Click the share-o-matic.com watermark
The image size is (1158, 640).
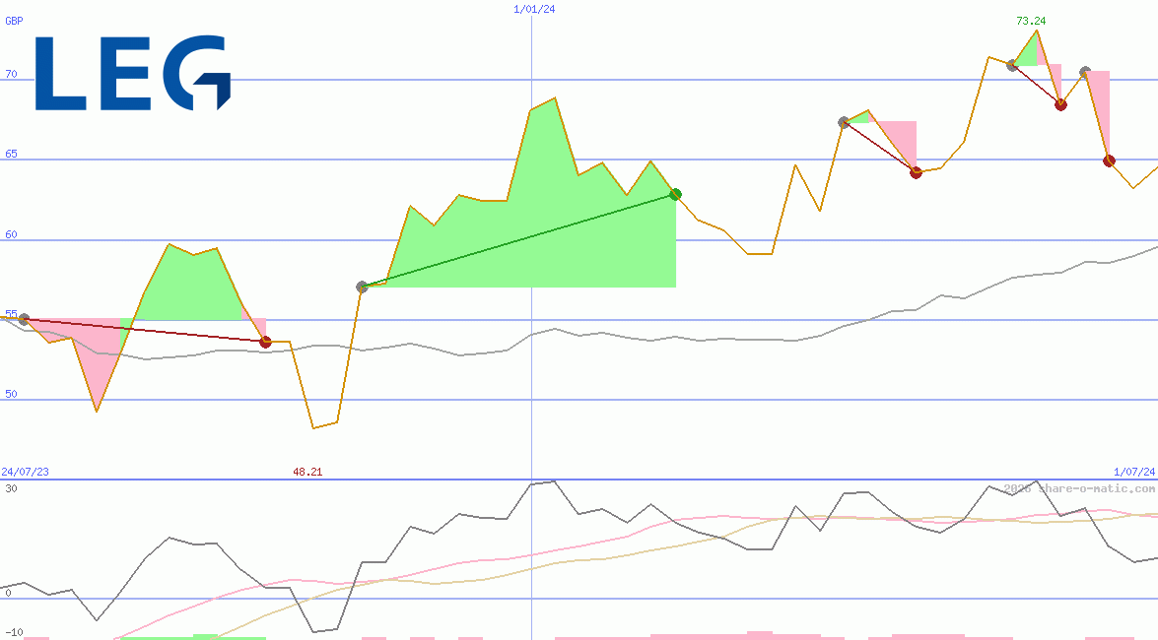click(x=1079, y=488)
